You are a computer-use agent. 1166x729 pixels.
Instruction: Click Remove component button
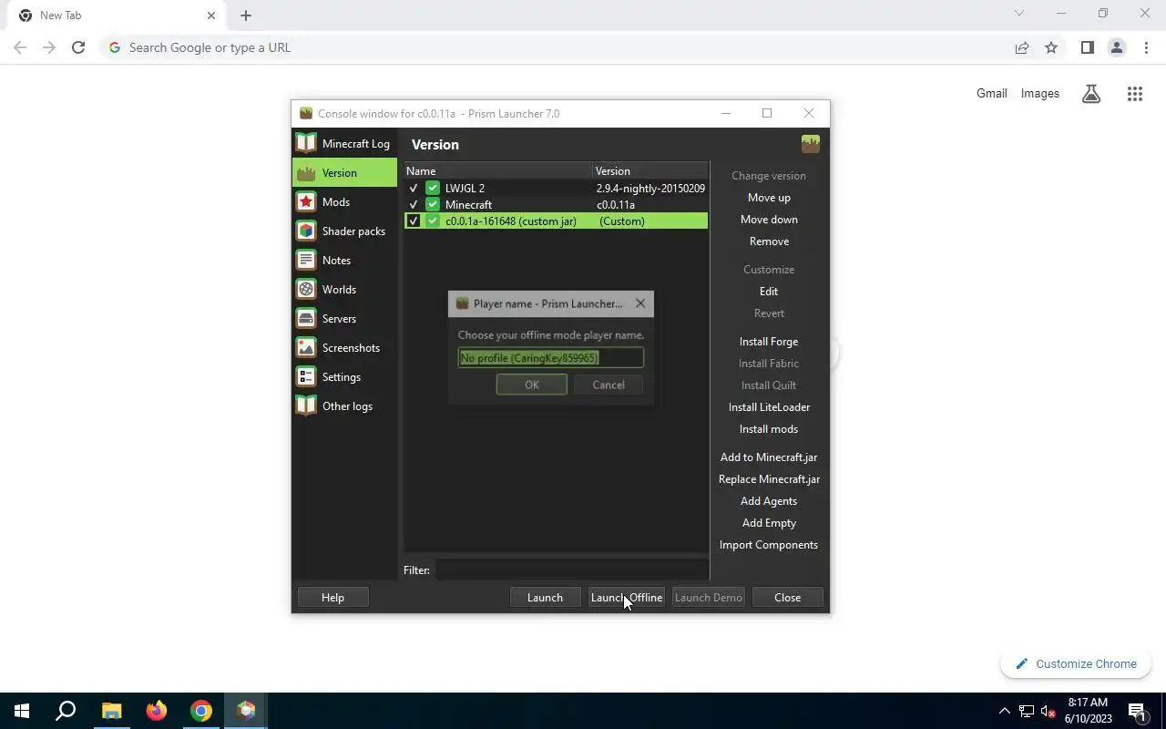click(769, 241)
